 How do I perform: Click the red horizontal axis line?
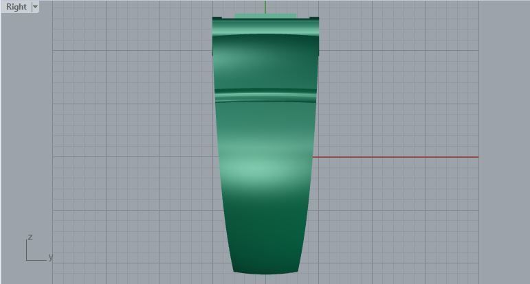coord(395,157)
